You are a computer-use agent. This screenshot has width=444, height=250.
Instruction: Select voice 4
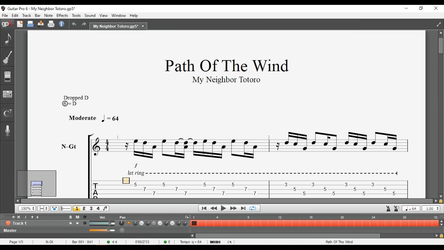[98, 209]
